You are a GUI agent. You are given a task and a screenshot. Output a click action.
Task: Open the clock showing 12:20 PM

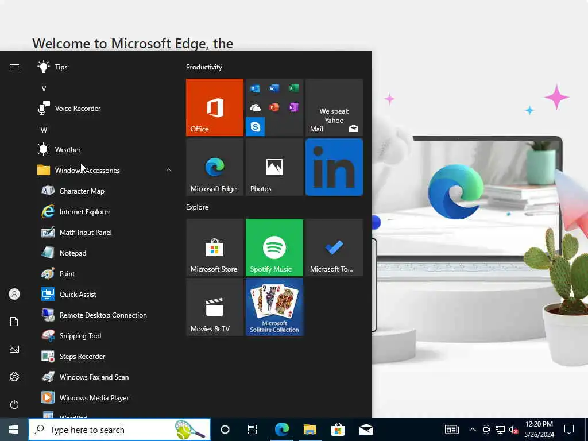[x=539, y=430]
